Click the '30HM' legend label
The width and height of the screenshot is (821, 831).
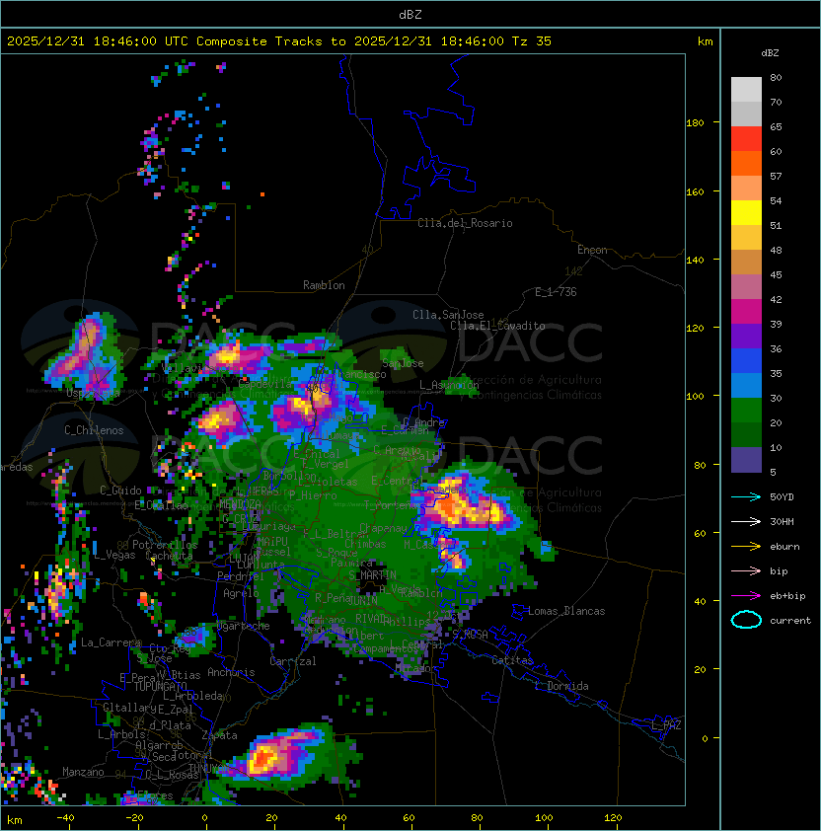click(x=782, y=522)
